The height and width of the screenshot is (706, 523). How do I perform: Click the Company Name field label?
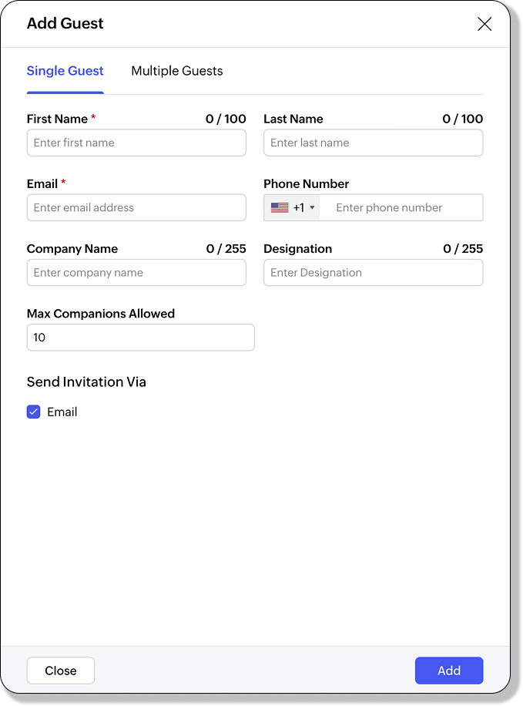click(x=72, y=248)
